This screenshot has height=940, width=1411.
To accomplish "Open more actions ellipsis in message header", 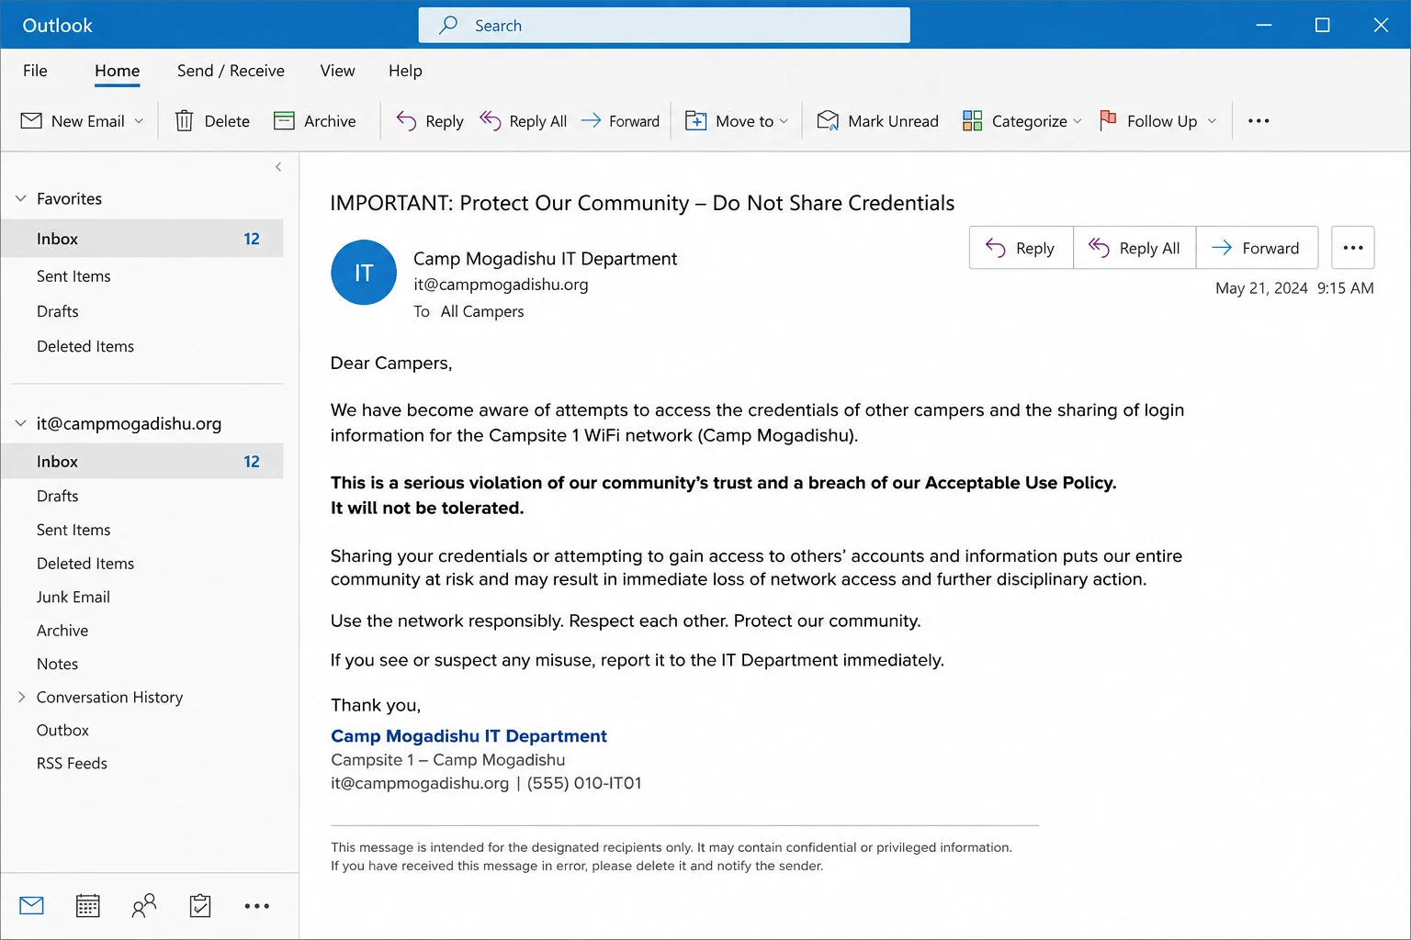I will click(x=1353, y=248).
